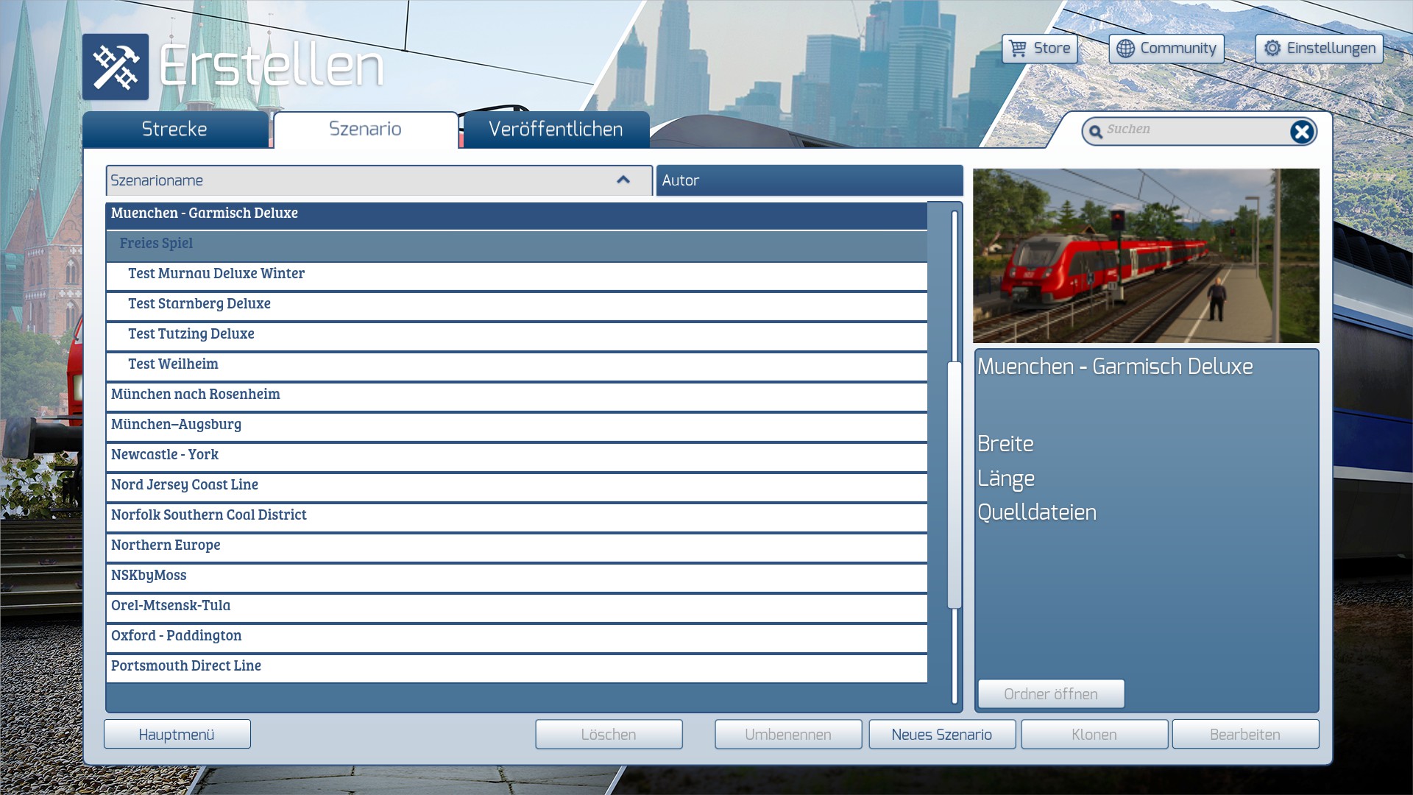The width and height of the screenshot is (1413, 795).
Task: Clear the search with the X icon
Action: [1301, 132]
